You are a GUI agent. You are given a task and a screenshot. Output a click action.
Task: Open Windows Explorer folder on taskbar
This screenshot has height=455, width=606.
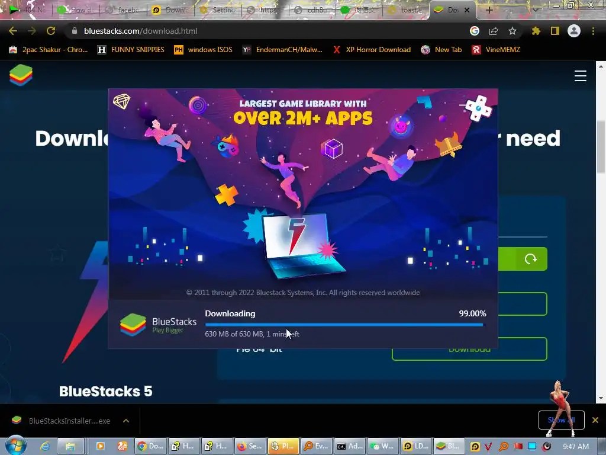point(70,447)
